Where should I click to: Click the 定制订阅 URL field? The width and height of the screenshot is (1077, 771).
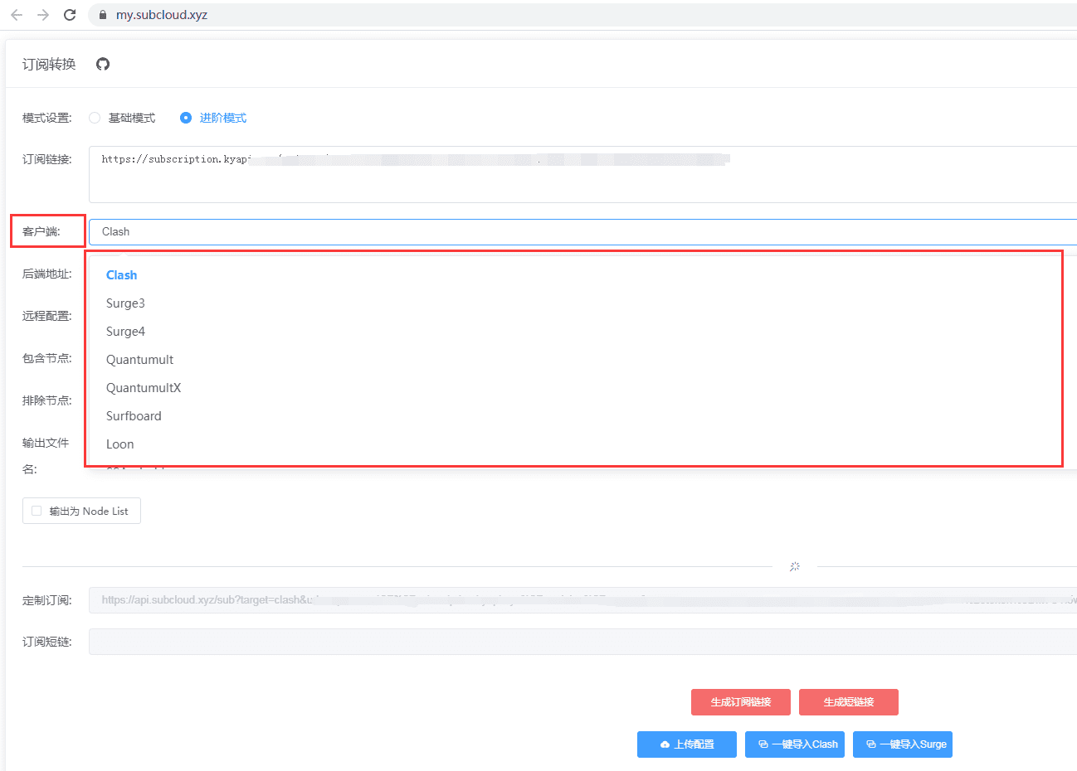[582, 600]
